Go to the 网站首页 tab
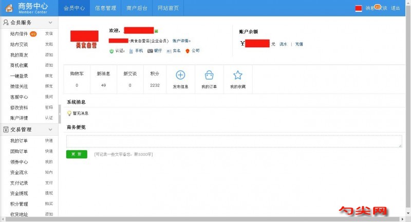 tap(168, 8)
